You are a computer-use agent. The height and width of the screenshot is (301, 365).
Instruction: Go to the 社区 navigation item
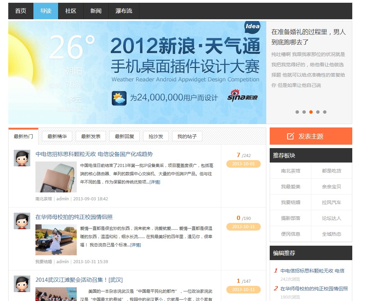[71, 11]
